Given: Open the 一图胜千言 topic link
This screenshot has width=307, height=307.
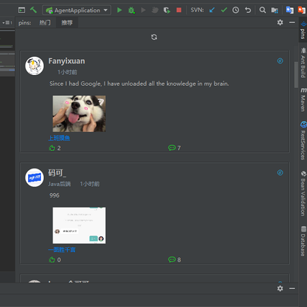Looking at the screenshot, I should (x=62, y=250).
